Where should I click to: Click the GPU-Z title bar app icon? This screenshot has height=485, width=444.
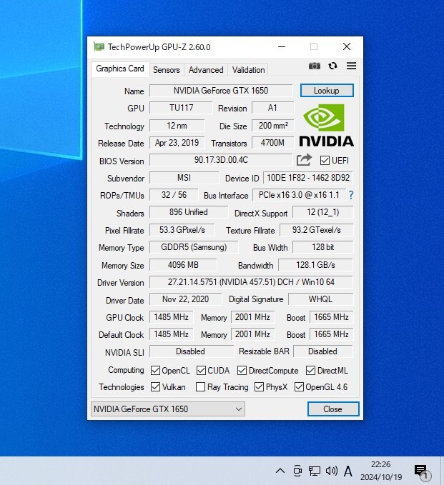coord(99,46)
